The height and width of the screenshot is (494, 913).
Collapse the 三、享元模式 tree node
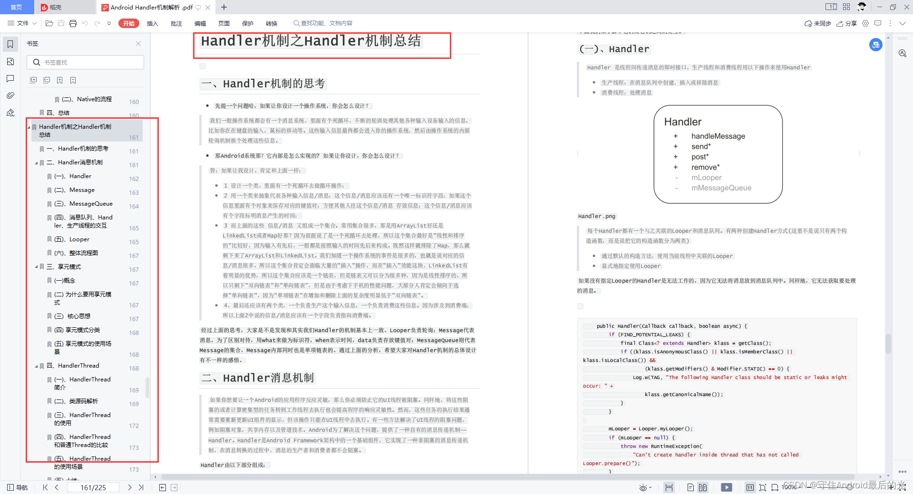[36, 267]
